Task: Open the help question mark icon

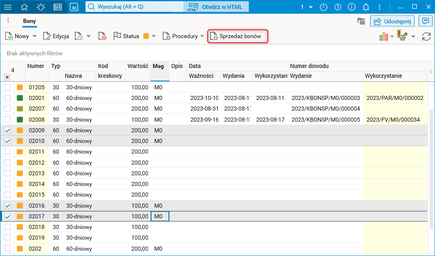Action: [338, 7]
